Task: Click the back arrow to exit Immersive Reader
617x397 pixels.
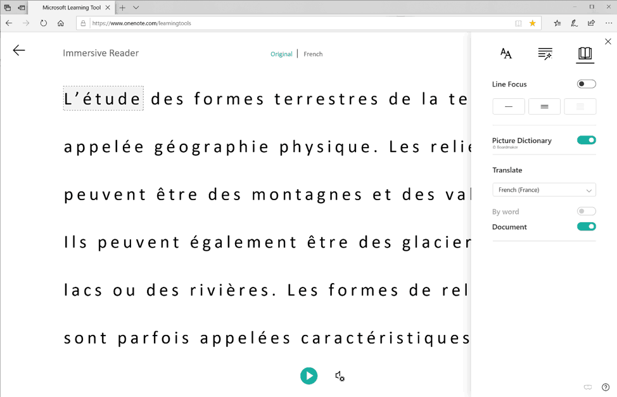Action: pyautogui.click(x=19, y=51)
